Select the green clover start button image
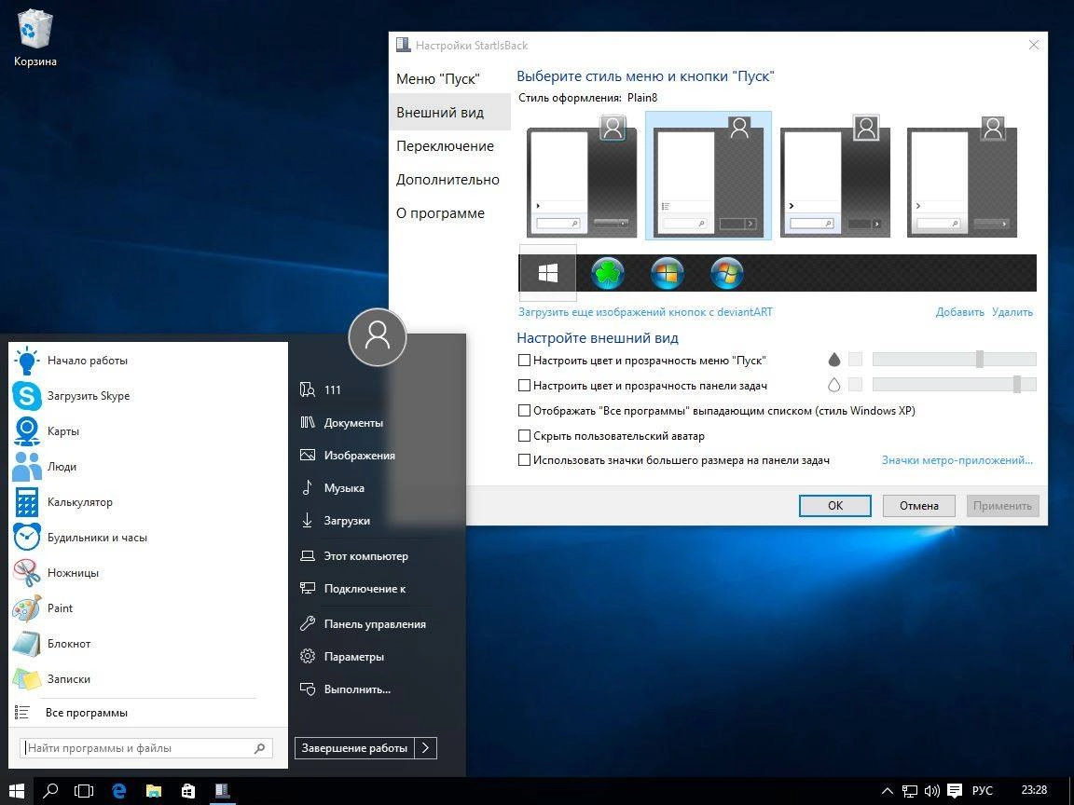 pyautogui.click(x=608, y=274)
